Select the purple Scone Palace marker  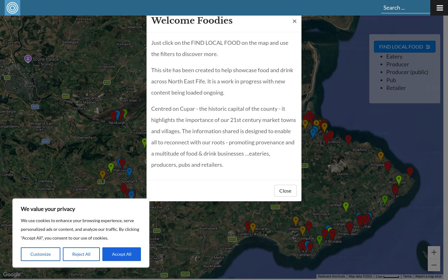[28, 58]
